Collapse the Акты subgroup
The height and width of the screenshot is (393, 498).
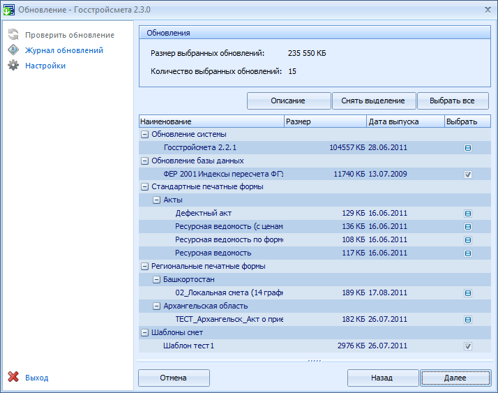pos(156,200)
